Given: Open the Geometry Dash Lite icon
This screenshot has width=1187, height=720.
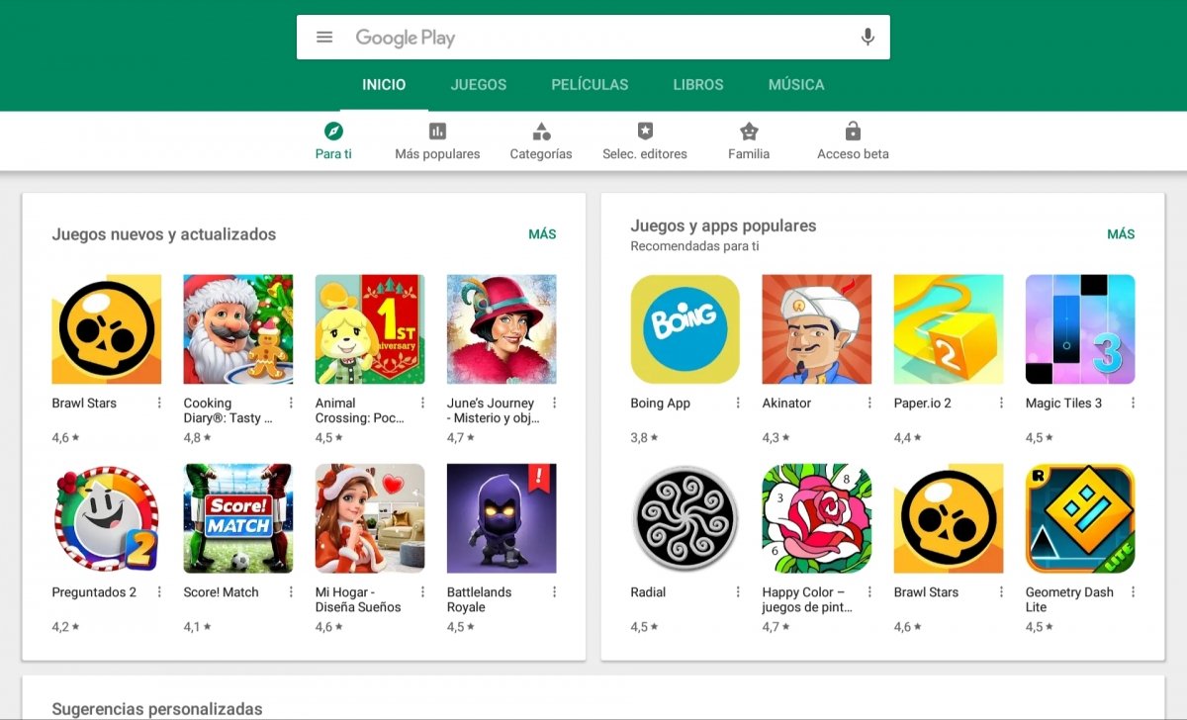Looking at the screenshot, I should [1080, 518].
